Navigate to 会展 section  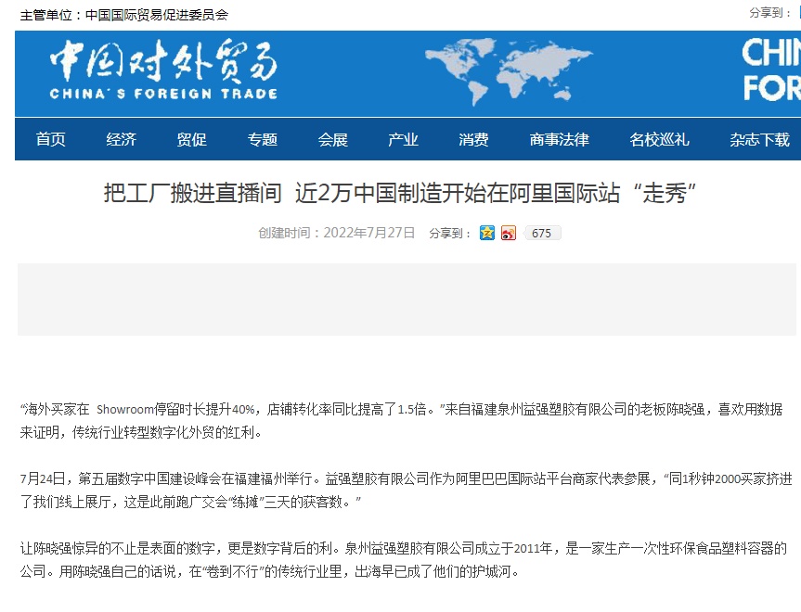pyautogui.click(x=333, y=140)
